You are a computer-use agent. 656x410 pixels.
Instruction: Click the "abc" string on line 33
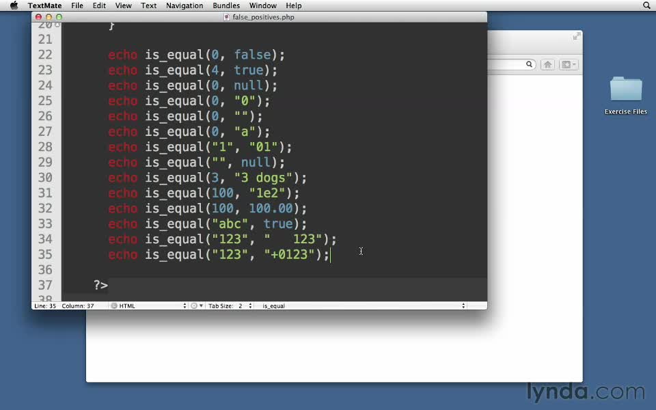tap(230, 224)
